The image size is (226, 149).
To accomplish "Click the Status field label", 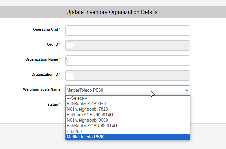I will tap(53, 104).
